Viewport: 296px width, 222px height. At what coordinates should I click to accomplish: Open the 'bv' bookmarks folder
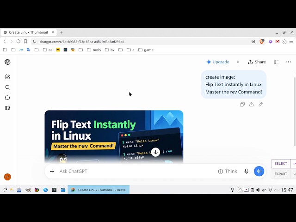tap(110, 50)
